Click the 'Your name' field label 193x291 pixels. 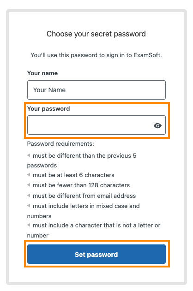tap(42, 73)
